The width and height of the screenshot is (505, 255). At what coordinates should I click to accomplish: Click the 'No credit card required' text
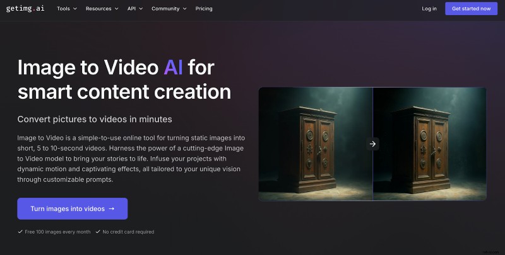[128, 232]
